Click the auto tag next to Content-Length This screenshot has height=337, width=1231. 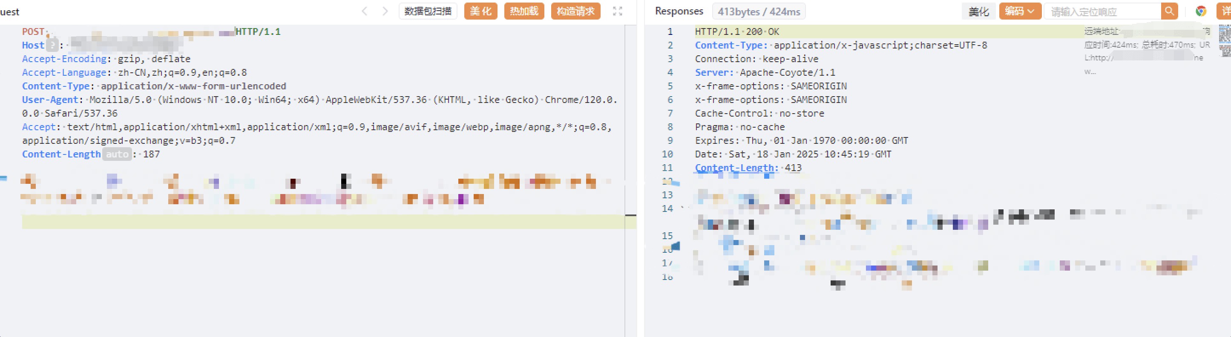point(117,154)
